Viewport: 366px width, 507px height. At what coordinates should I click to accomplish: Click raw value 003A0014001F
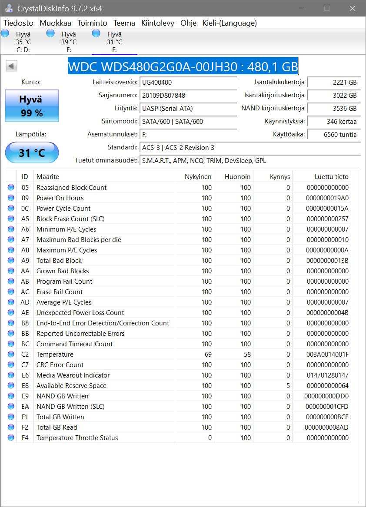coord(327,354)
